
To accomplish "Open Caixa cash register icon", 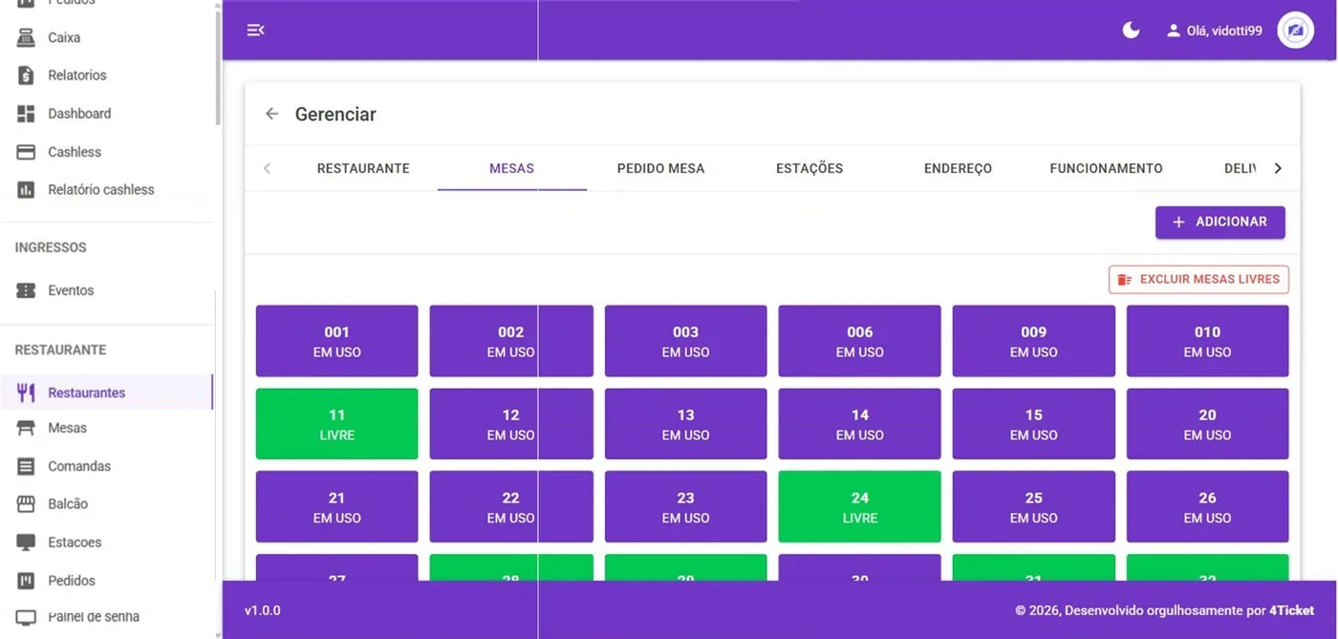I will [26, 38].
